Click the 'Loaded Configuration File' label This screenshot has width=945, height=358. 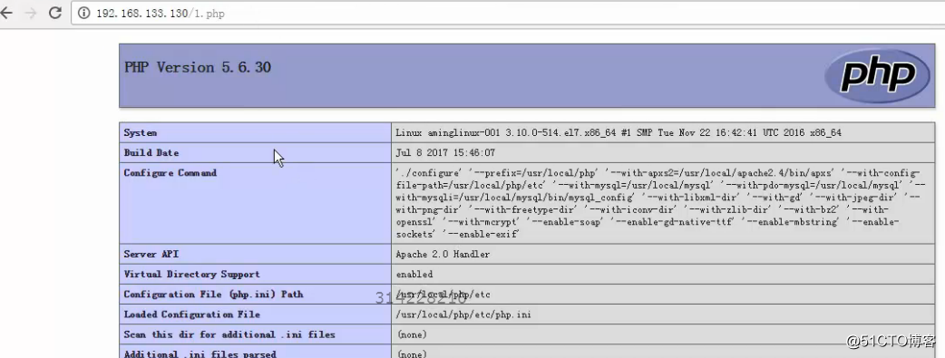pyautogui.click(x=191, y=314)
